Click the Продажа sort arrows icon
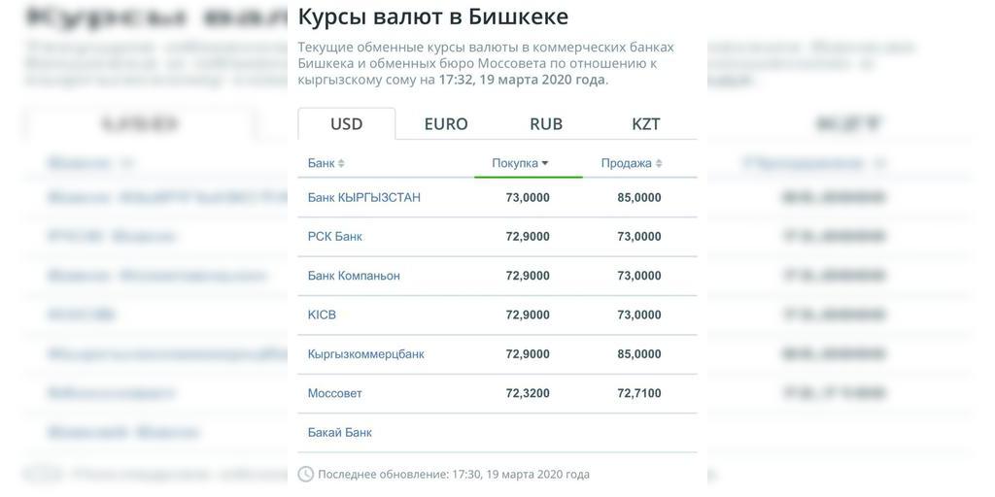The width and height of the screenshot is (995, 497). [659, 163]
